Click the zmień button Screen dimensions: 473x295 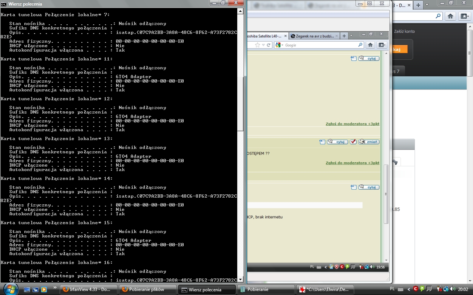369,142
